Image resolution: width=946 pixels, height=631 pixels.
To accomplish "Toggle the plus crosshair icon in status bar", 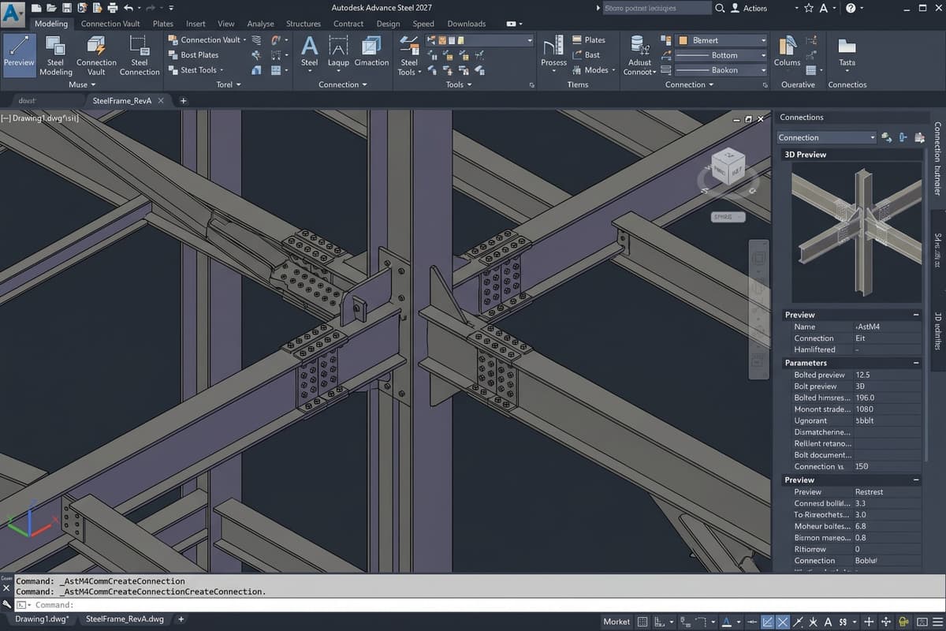I will pos(869,622).
